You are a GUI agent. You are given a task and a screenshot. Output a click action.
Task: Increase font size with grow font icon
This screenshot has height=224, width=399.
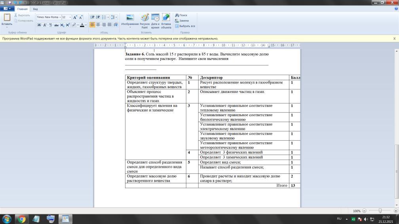click(75, 17)
